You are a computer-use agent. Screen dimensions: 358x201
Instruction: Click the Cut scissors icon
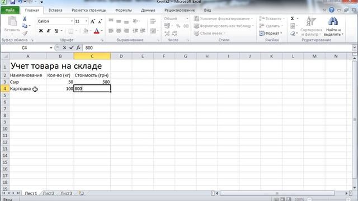(x=25, y=18)
